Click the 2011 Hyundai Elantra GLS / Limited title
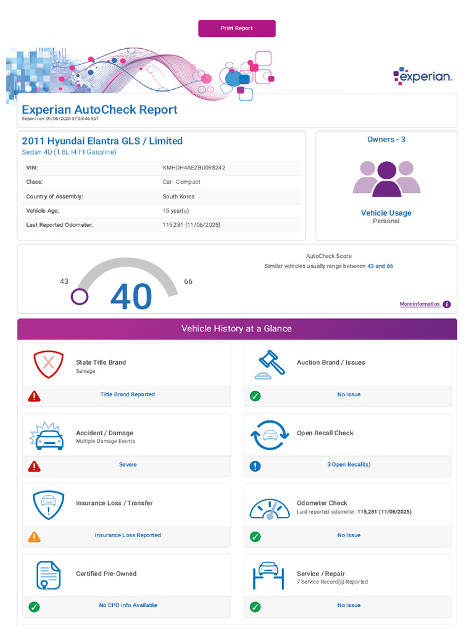 point(102,141)
